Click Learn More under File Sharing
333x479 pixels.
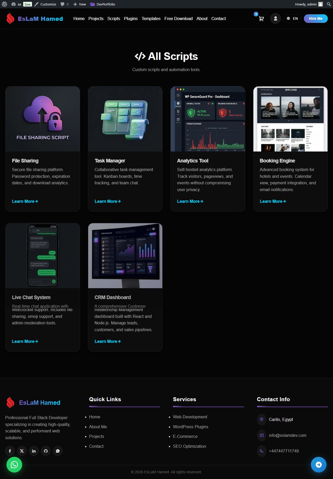point(25,201)
